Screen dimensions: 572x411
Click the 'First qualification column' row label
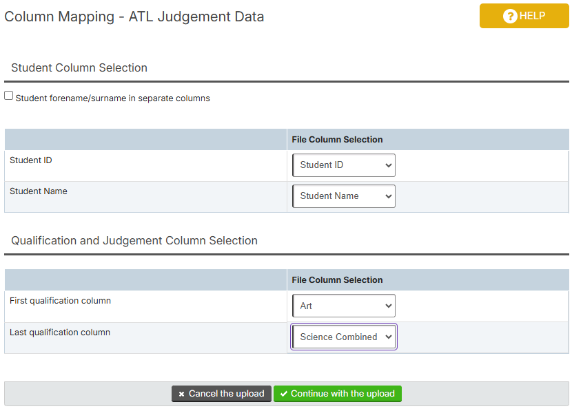[x=60, y=301]
